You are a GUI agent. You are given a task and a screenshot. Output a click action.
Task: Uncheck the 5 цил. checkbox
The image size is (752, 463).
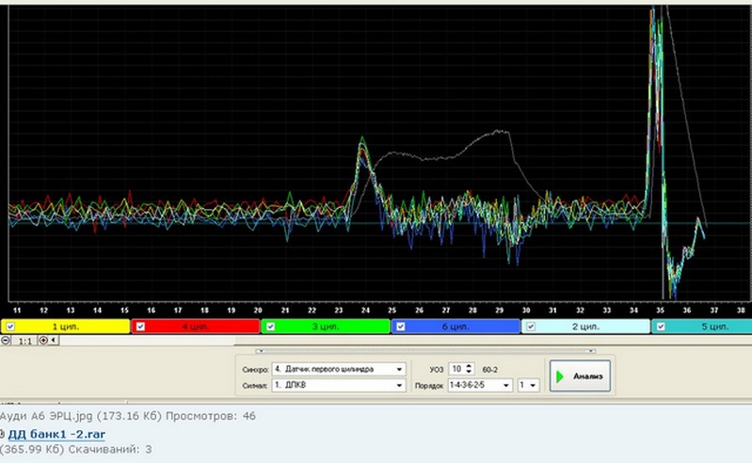pos(661,327)
